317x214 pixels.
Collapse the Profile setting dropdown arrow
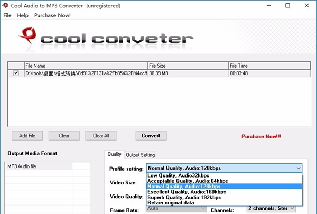coord(299,168)
